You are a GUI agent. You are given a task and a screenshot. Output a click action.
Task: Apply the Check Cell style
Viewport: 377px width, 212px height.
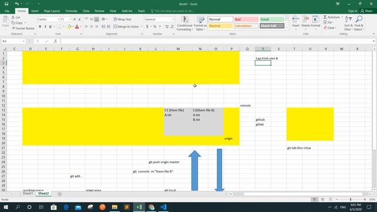(x=272, y=26)
